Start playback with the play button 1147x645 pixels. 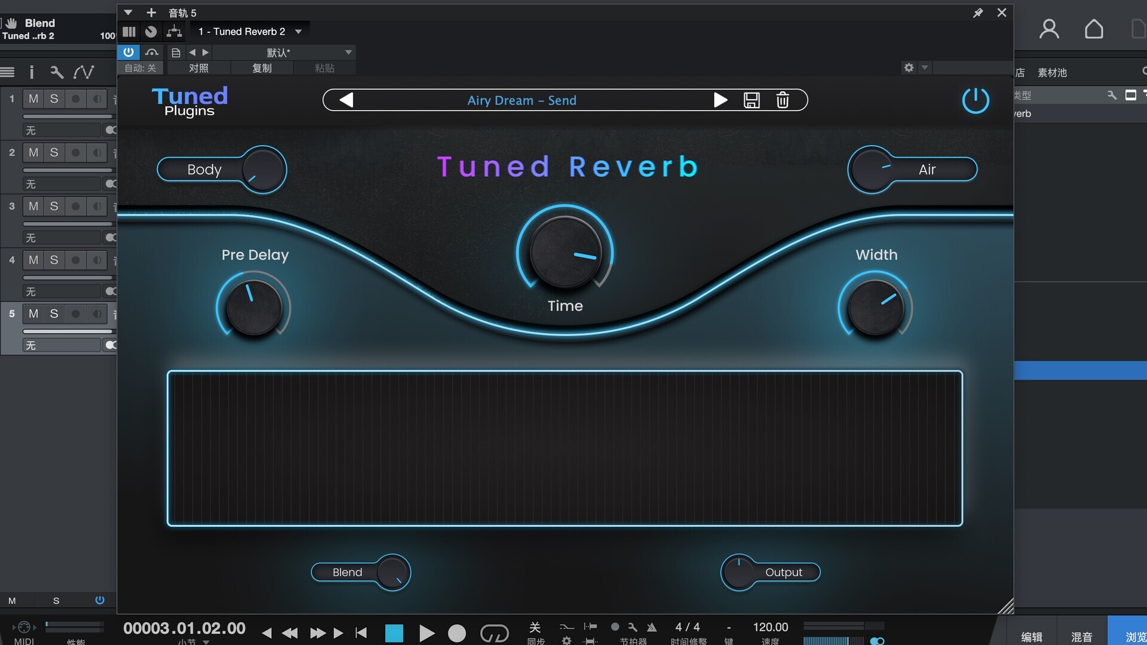[427, 633]
